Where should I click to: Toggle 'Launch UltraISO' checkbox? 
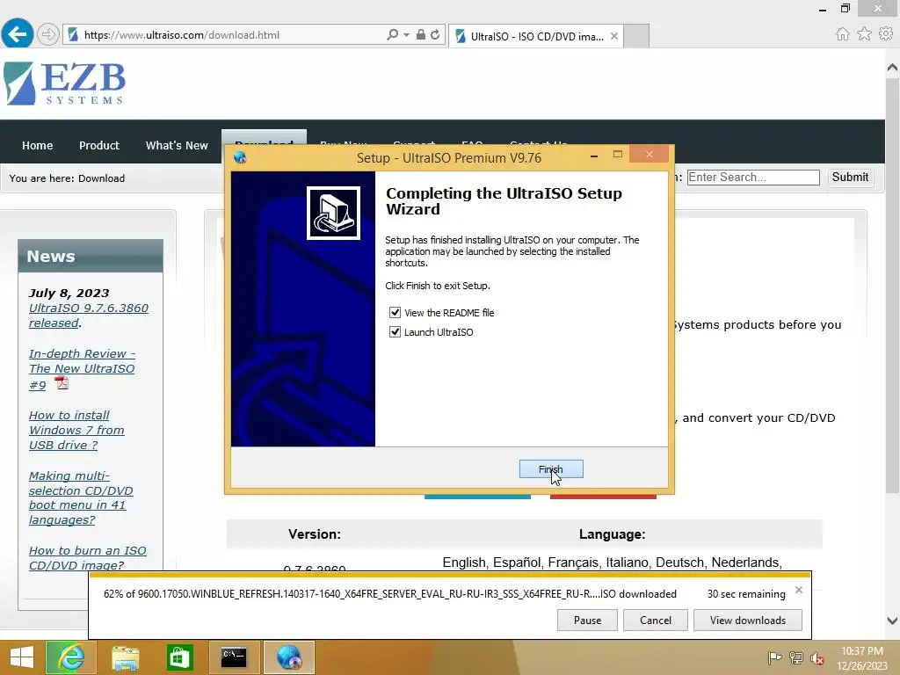tap(395, 332)
